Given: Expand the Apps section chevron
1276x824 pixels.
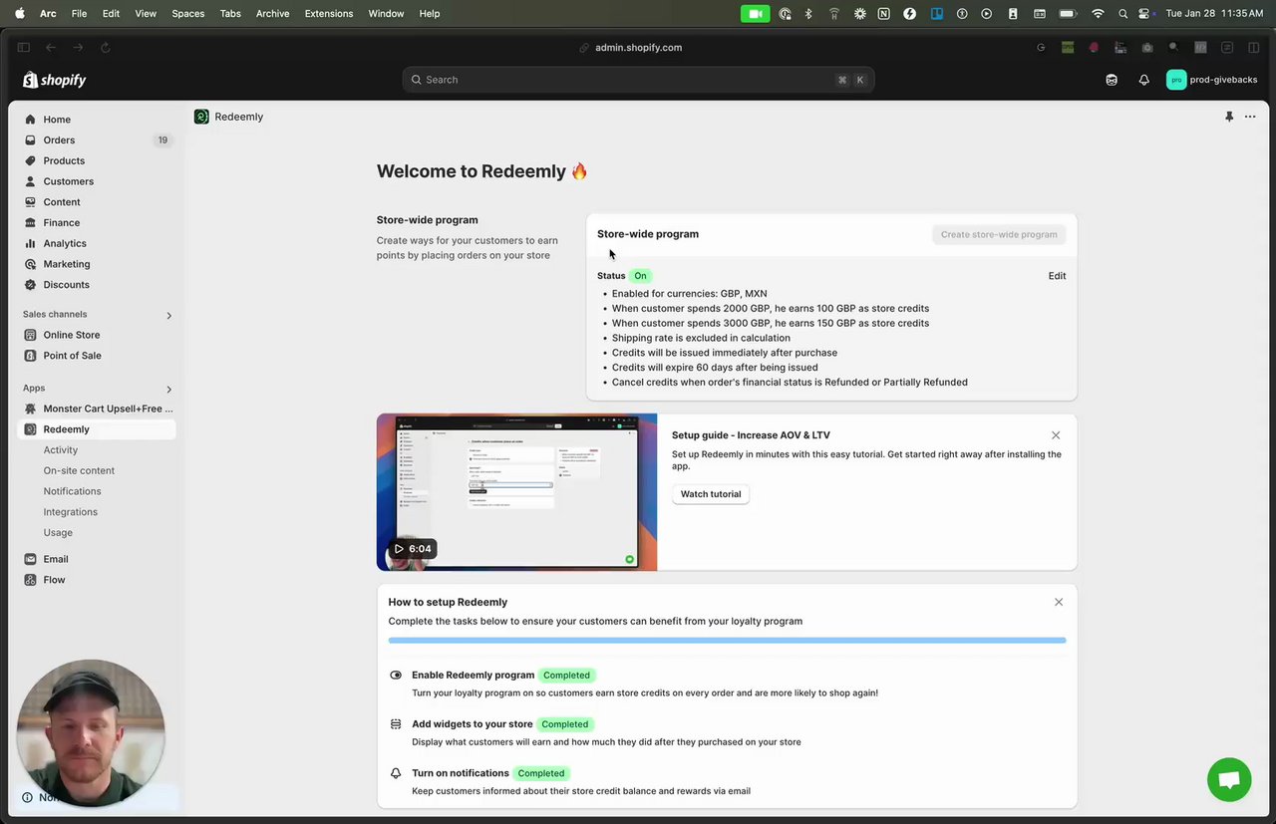Looking at the screenshot, I should point(168,389).
